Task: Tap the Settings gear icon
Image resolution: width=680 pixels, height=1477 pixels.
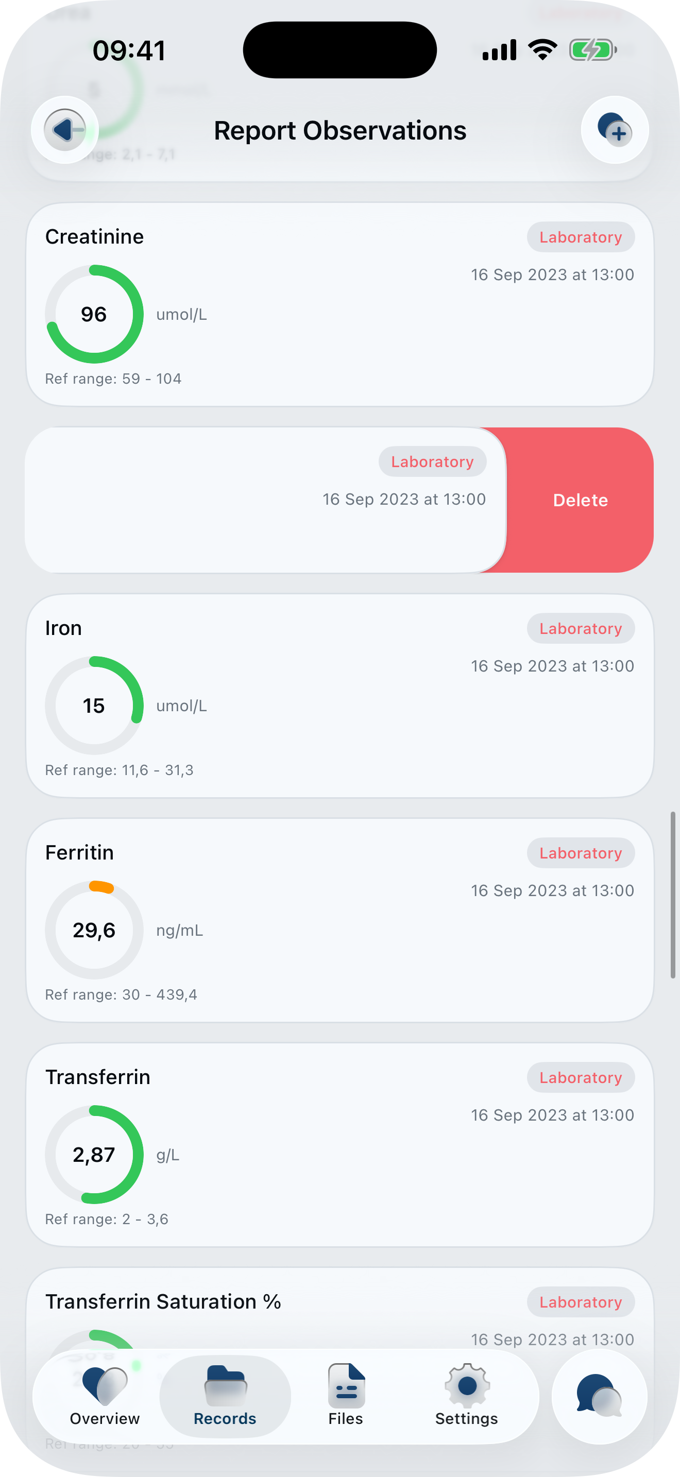Action: [x=467, y=1386]
